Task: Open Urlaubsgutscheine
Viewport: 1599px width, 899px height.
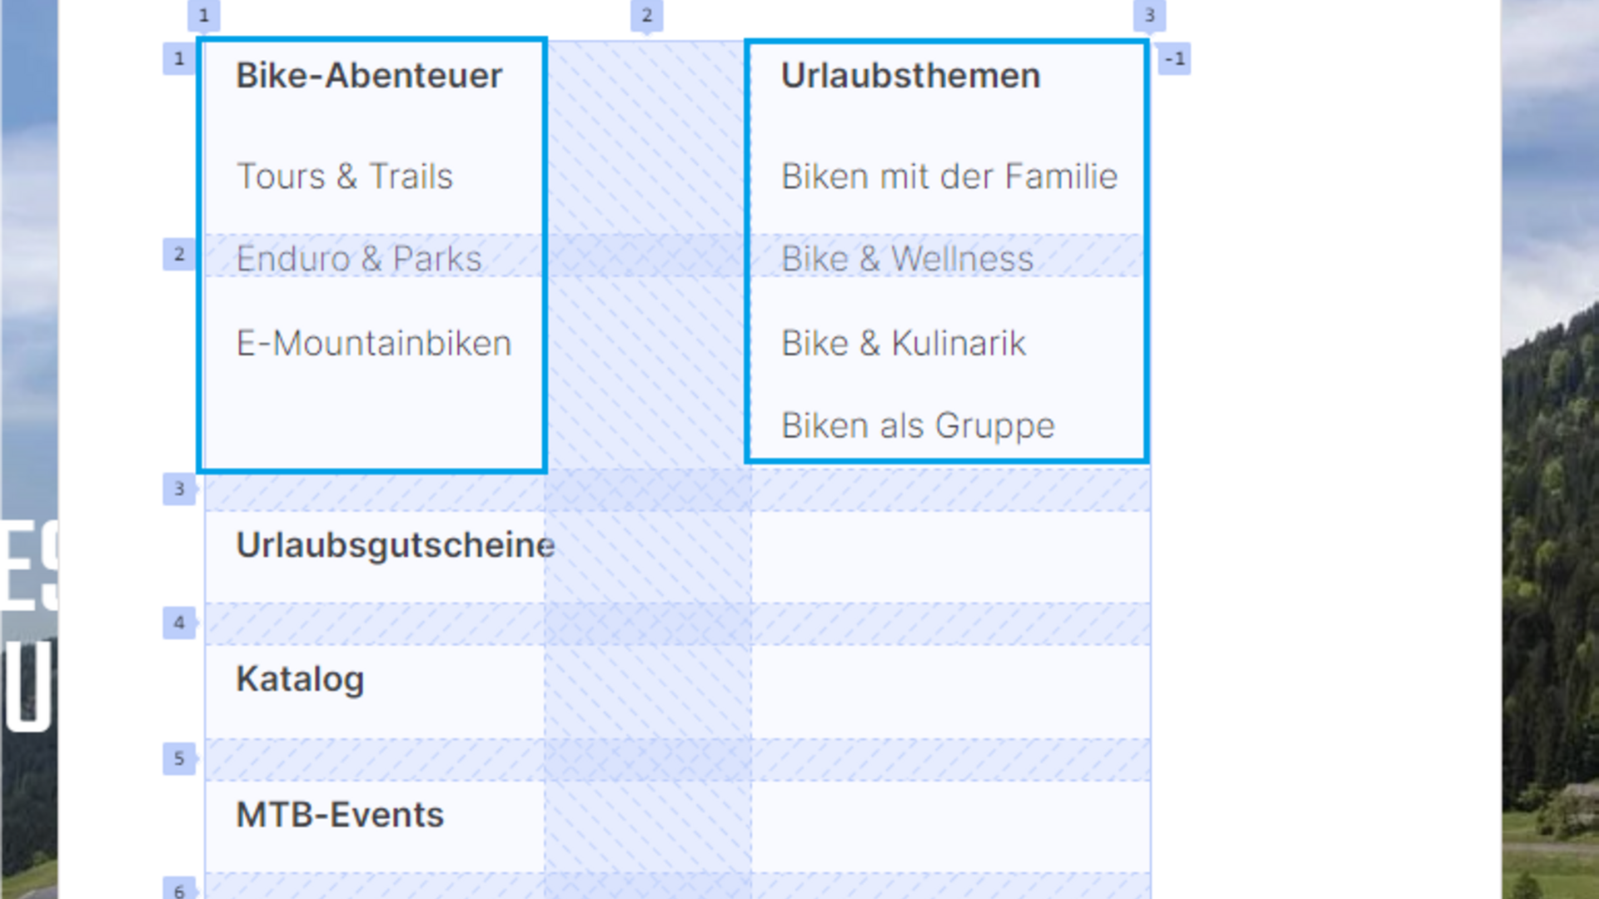Action: [395, 545]
